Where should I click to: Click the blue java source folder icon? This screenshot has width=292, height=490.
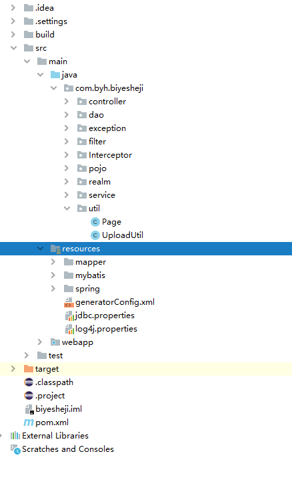[x=55, y=75]
